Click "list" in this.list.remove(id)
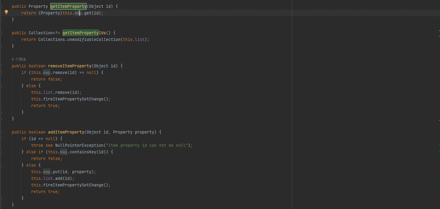 click(x=48, y=92)
